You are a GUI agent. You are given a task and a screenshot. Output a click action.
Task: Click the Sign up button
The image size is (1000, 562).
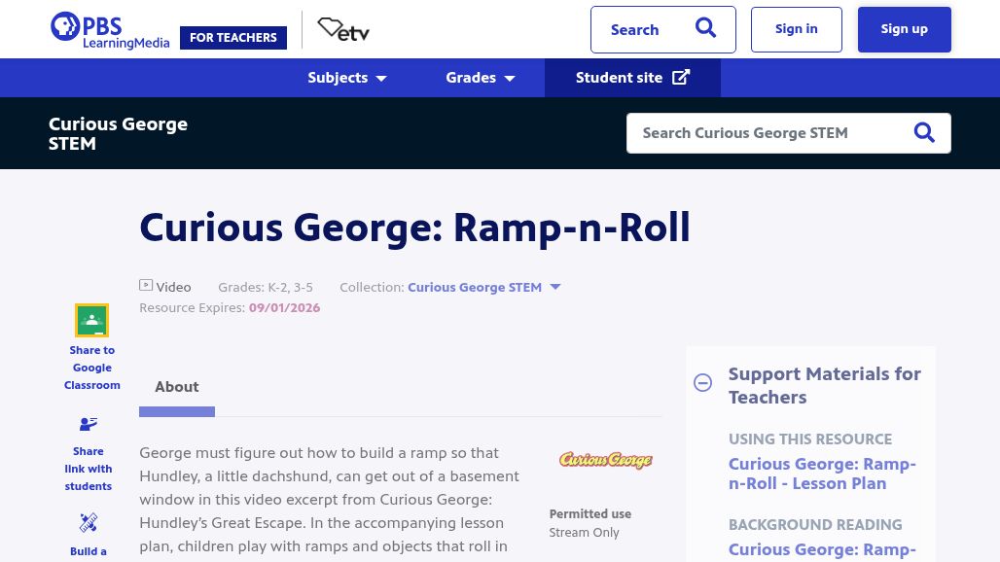(x=905, y=29)
